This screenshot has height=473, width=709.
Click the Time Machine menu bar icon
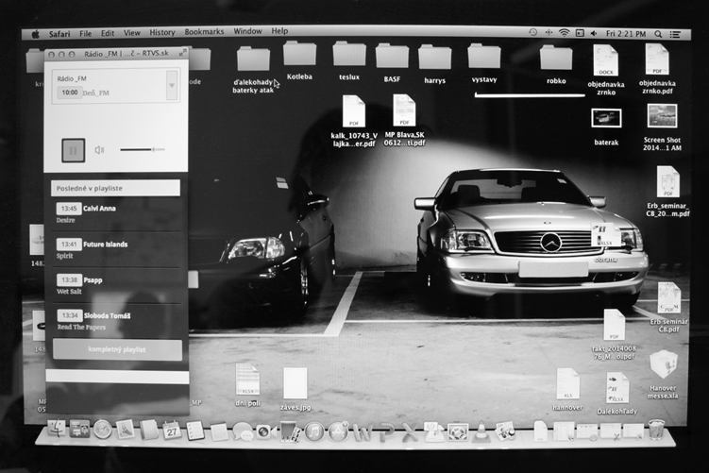coord(533,32)
